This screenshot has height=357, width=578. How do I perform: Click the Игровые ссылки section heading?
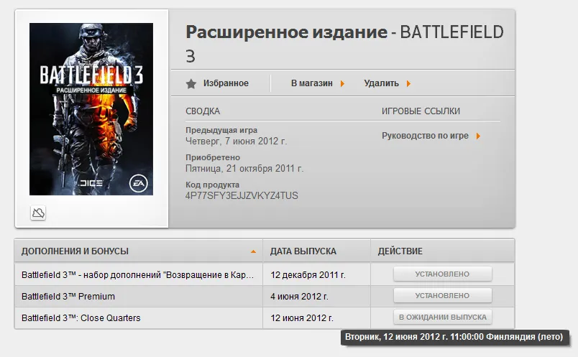(x=421, y=111)
